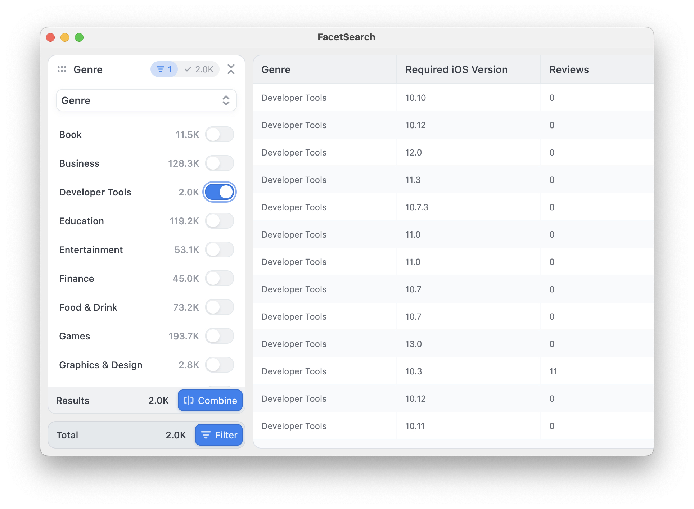
Task: Click the Combine button
Action: (210, 400)
